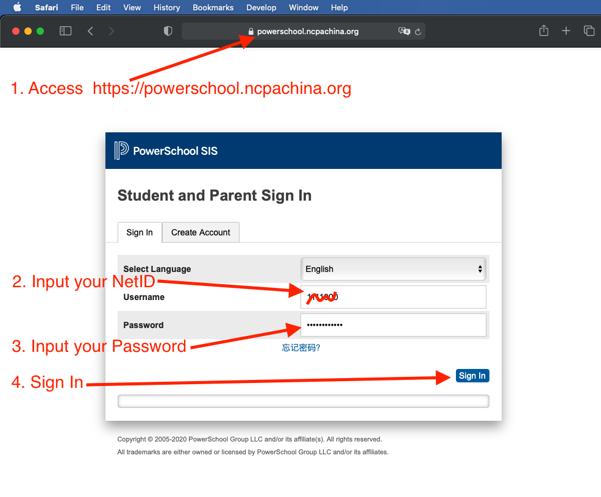Screen dimensions: 601x497
Task: Open the Develop menu
Action: [261, 7]
